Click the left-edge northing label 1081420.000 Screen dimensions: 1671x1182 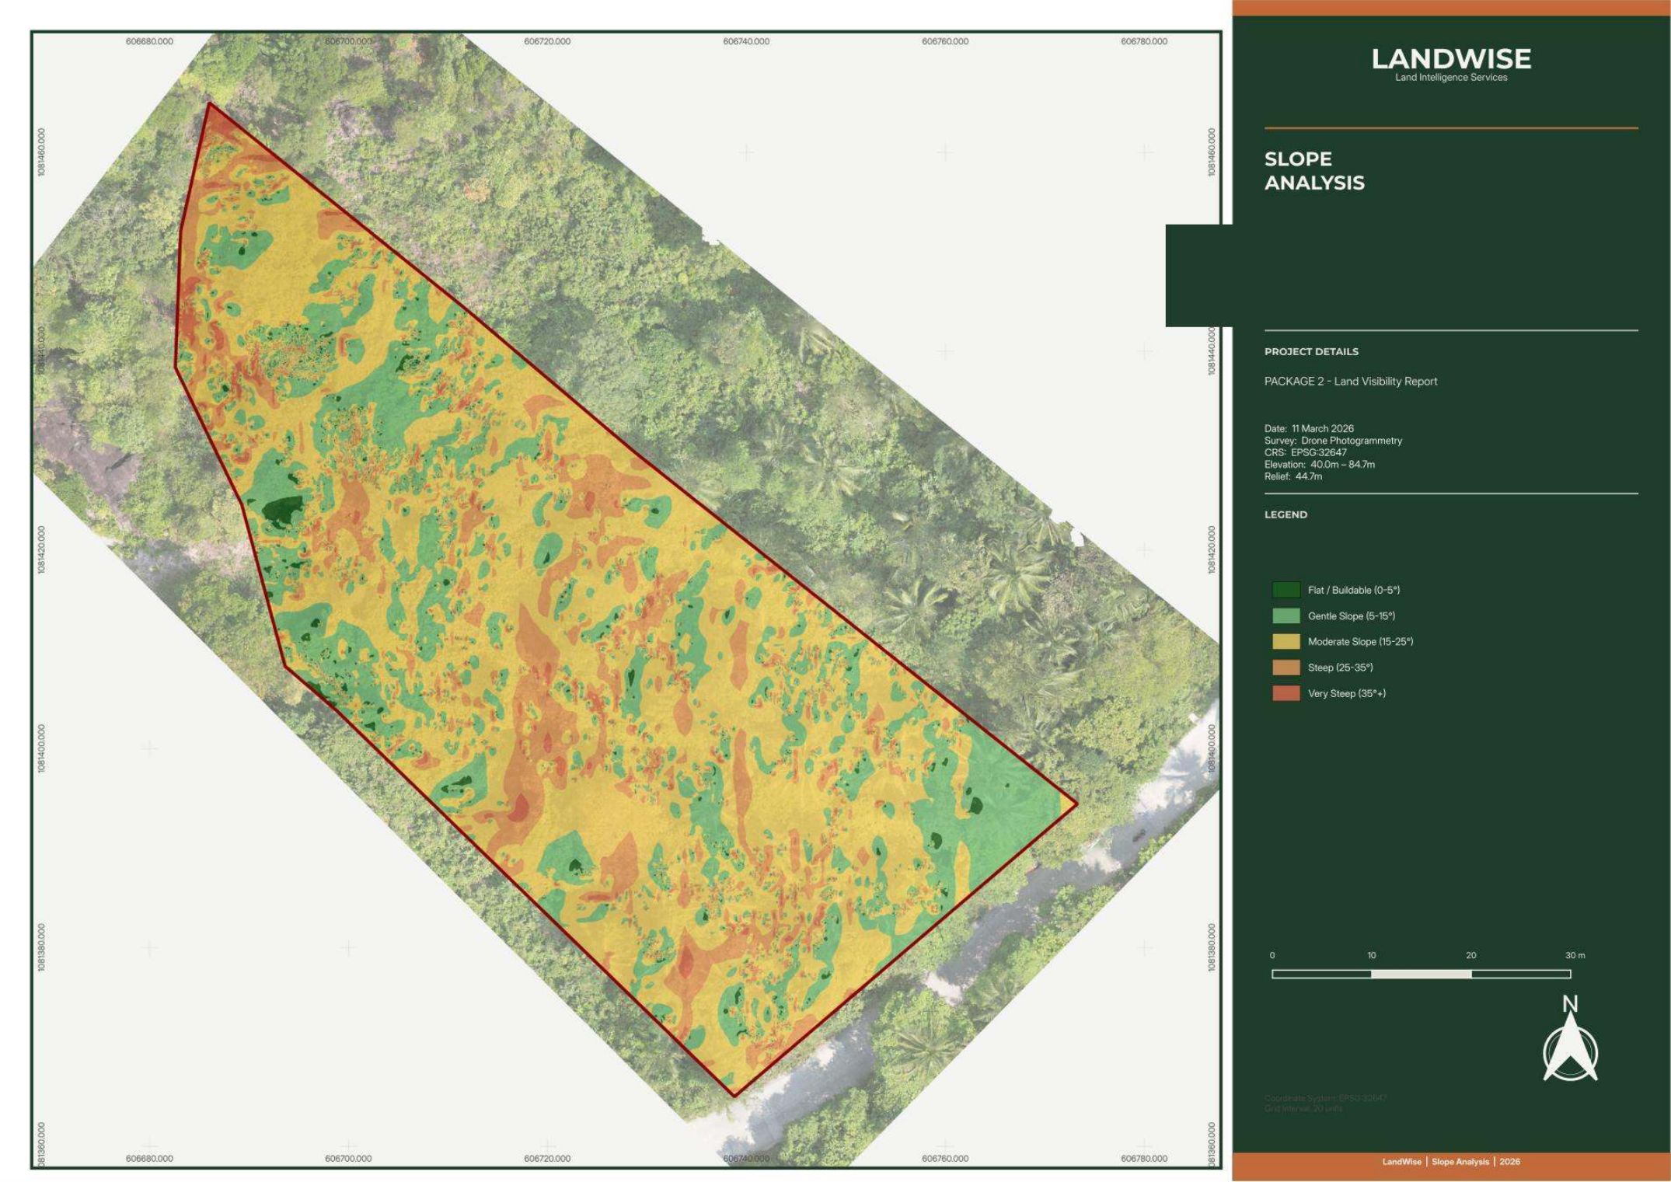[x=41, y=549]
